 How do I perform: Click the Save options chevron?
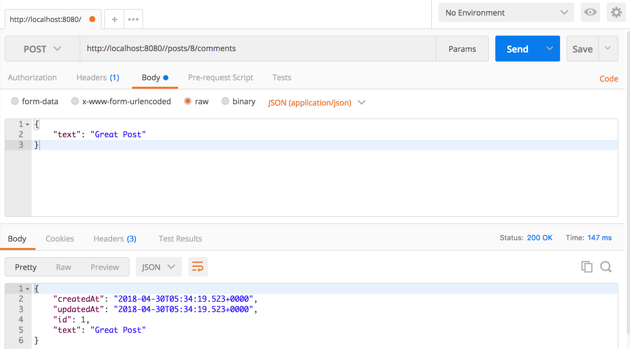(x=608, y=49)
